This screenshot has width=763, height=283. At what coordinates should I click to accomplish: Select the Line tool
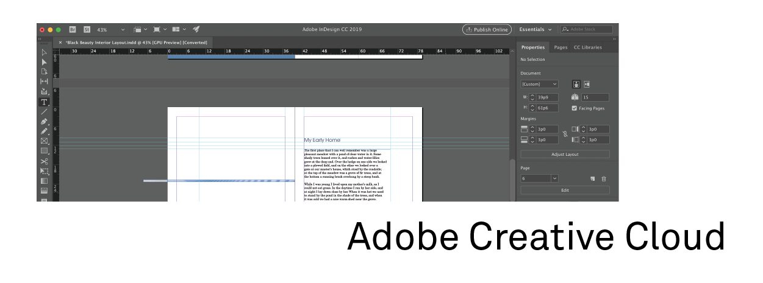coord(44,111)
